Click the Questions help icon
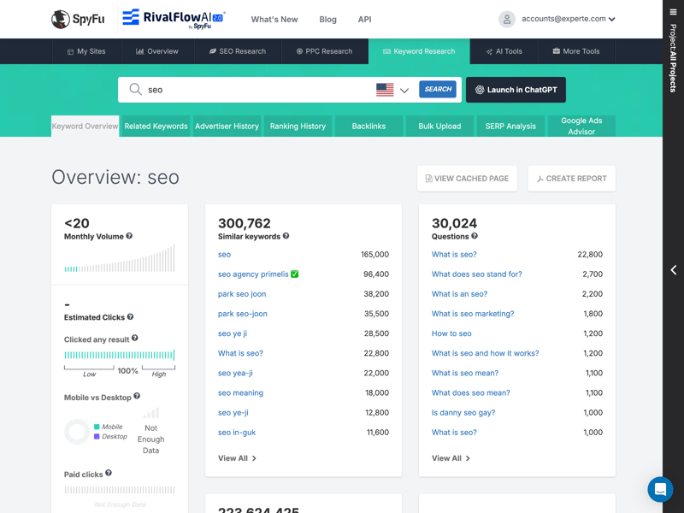Image resolution: width=684 pixels, height=513 pixels. point(475,236)
